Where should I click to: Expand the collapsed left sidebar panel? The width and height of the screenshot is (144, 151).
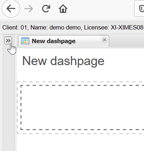coord(8,41)
